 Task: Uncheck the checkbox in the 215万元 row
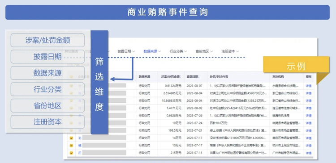(71, 153)
